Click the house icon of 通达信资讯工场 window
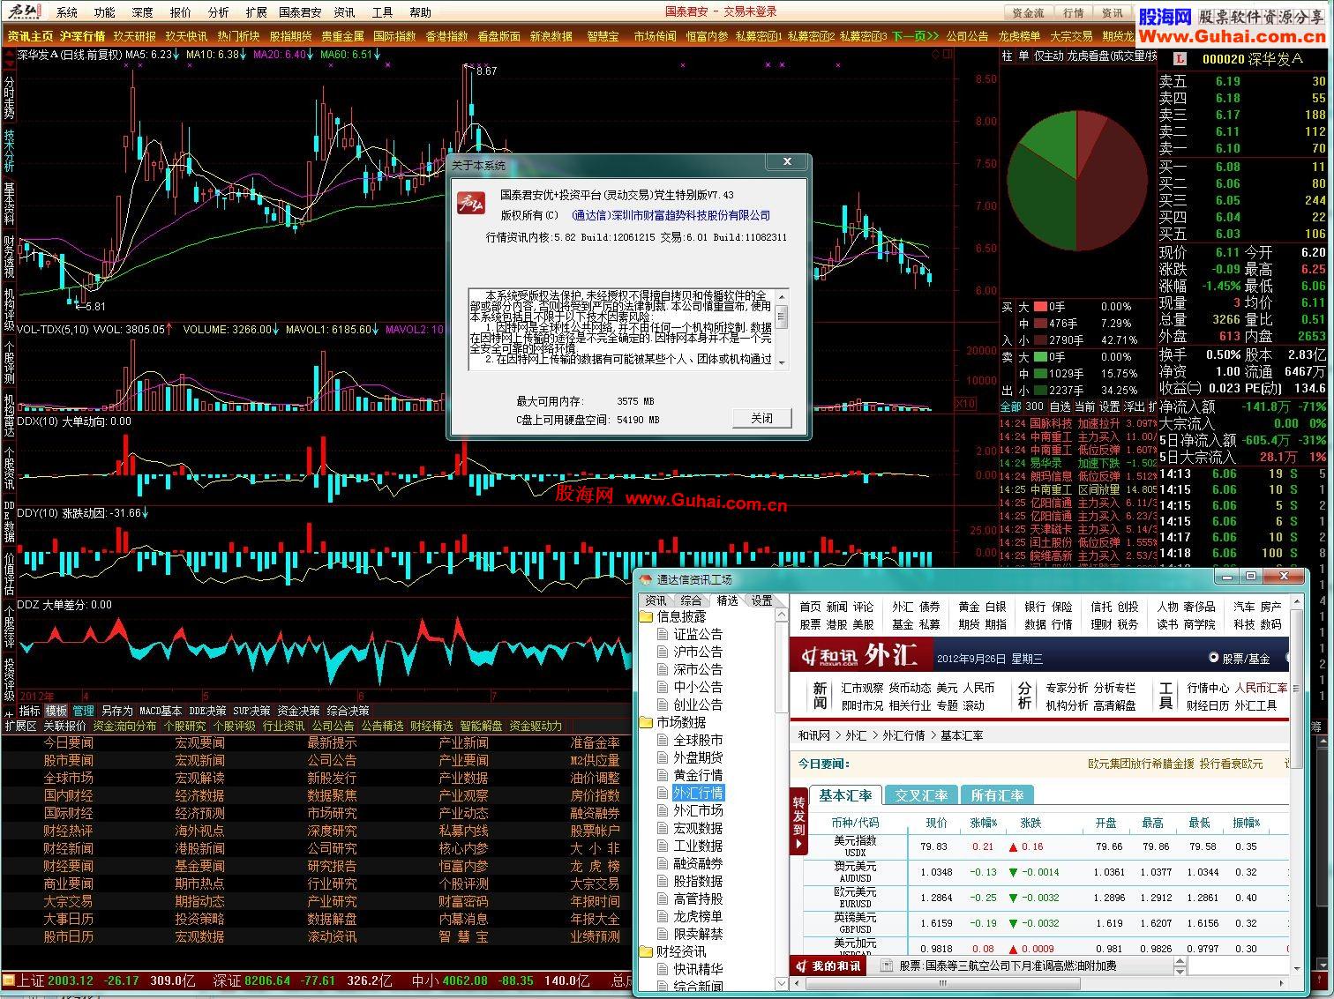The height and width of the screenshot is (999, 1334). [645, 579]
